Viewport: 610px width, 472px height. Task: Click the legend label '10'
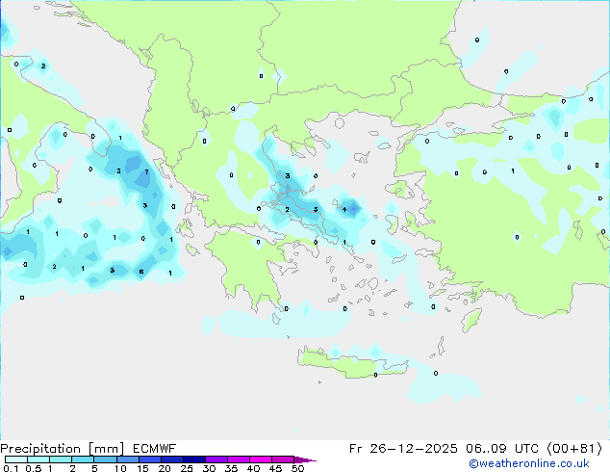click(120, 468)
